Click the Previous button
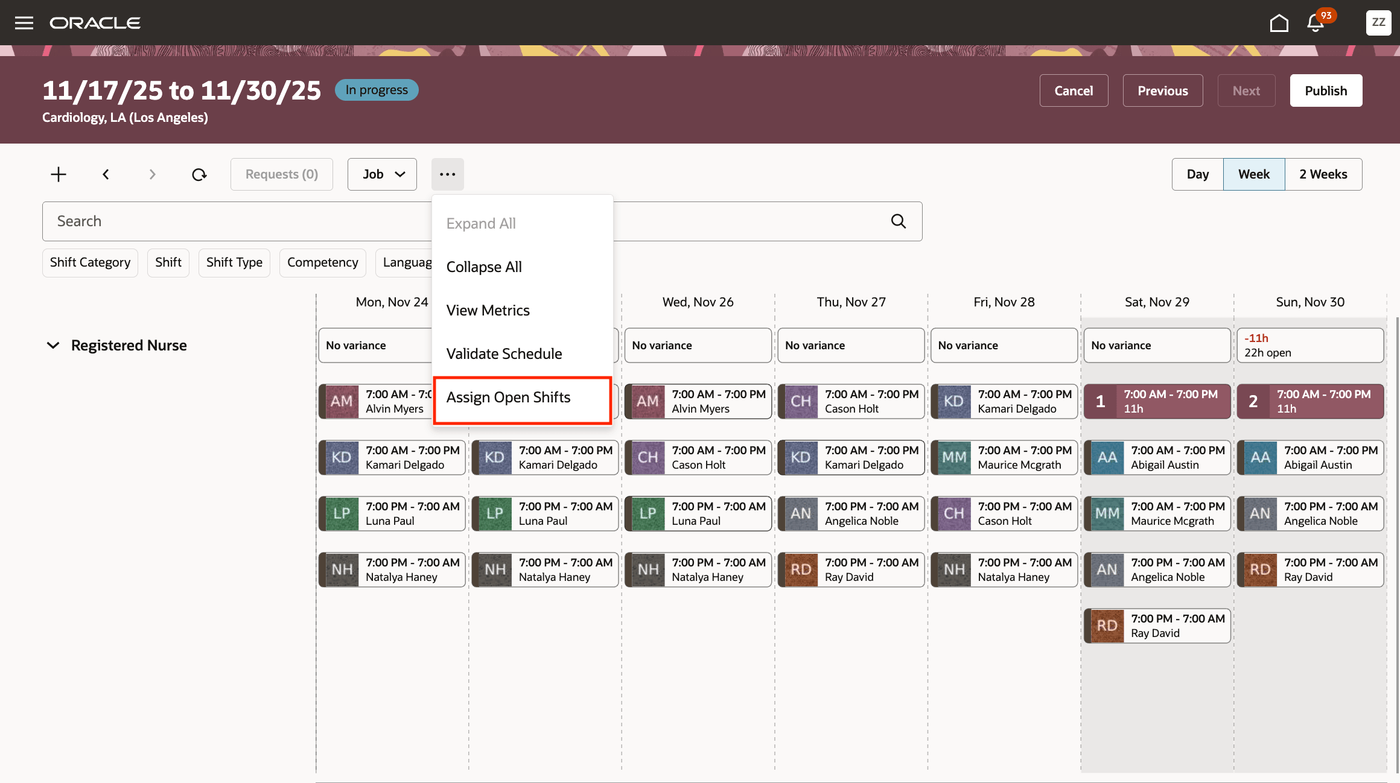The image size is (1400, 783). 1162,90
